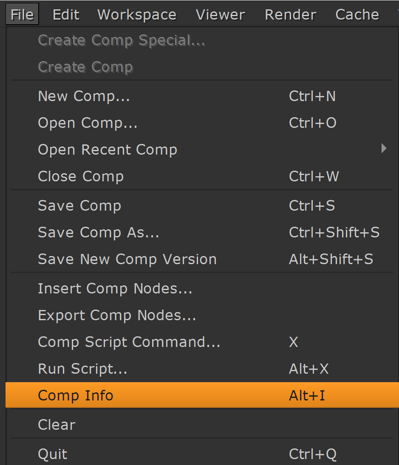399x465 pixels.
Task: Expand the Open Recent Comp submenu
Action: point(108,150)
